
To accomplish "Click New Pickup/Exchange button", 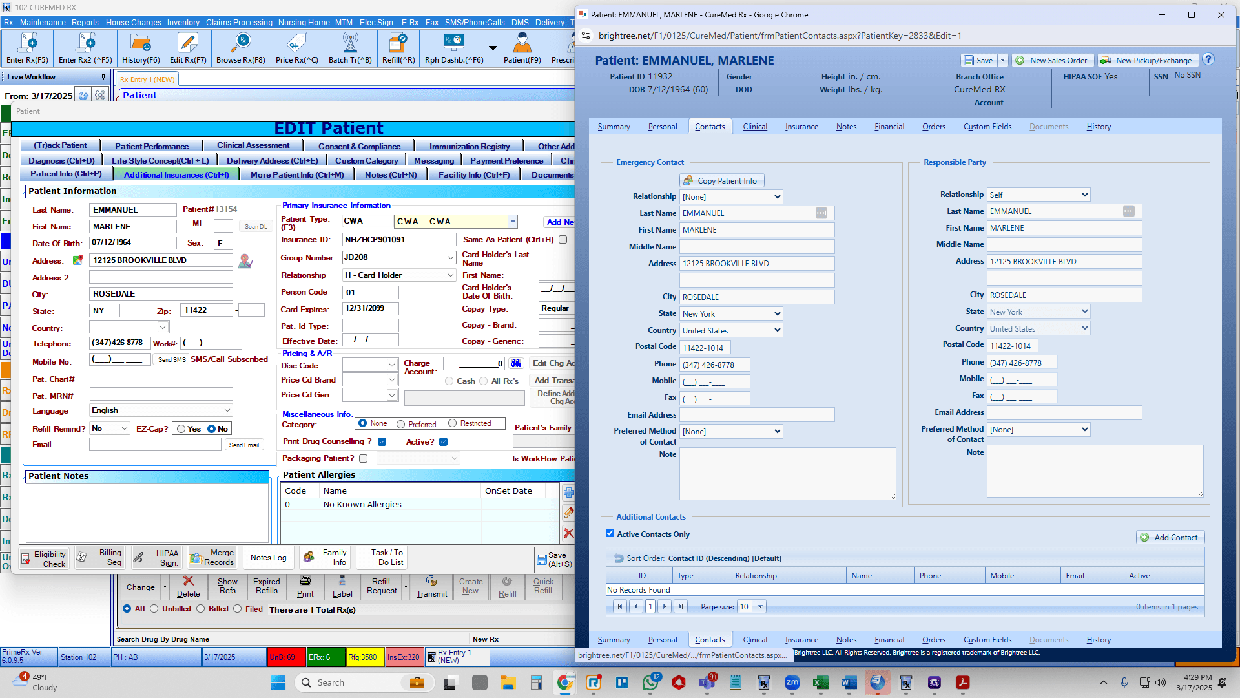I will click(1147, 60).
